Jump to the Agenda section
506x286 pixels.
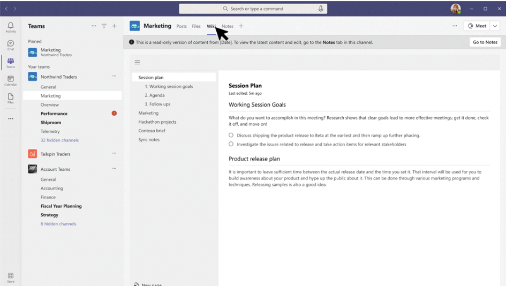point(155,95)
